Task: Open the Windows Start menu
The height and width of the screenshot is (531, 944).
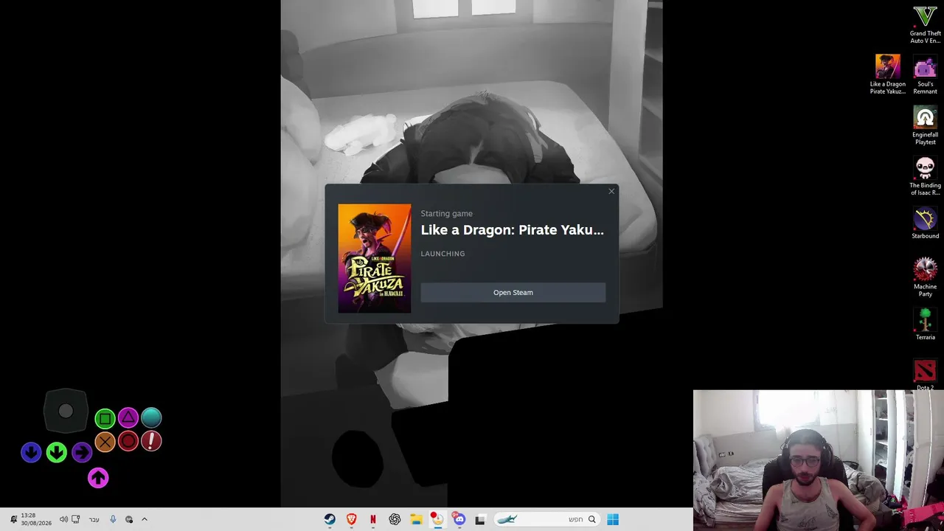Action: [613, 519]
